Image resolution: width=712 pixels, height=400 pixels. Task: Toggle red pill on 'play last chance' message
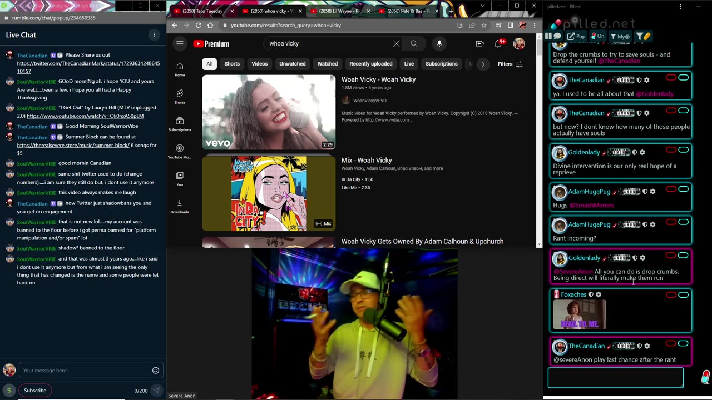coord(671,344)
